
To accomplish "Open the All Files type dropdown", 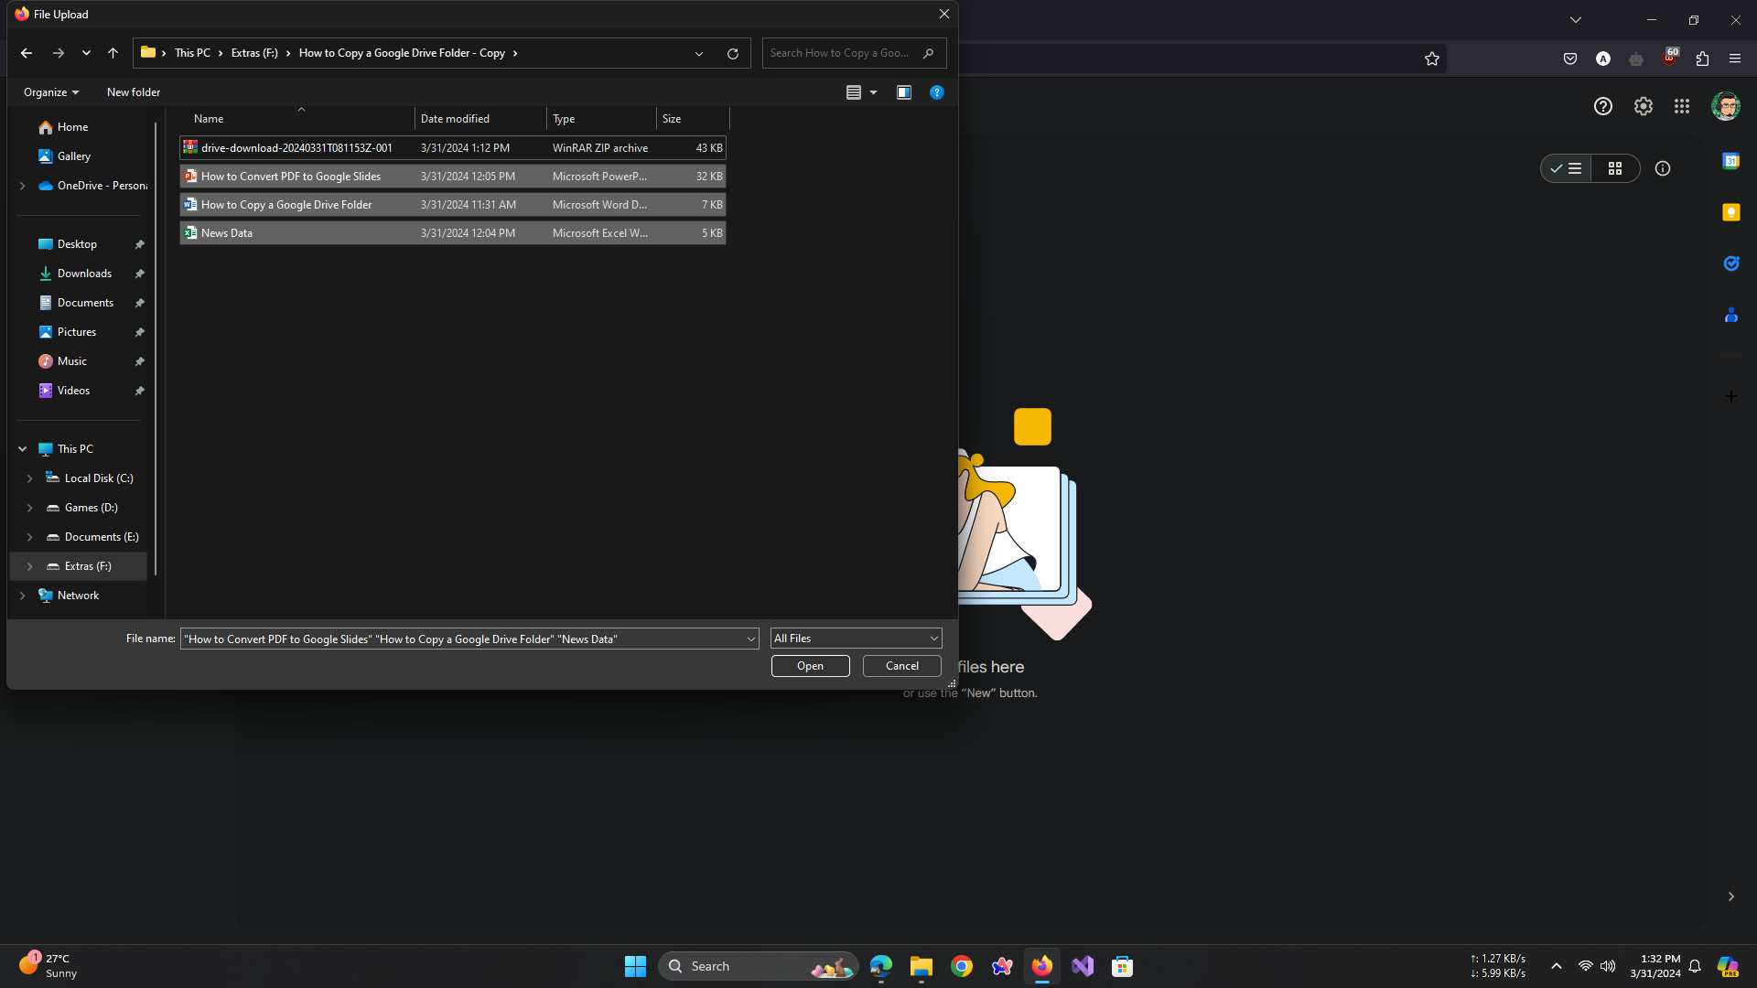I will pos(856,639).
